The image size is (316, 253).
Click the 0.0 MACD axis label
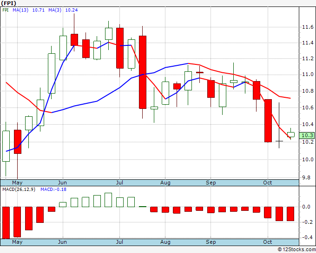306,207
